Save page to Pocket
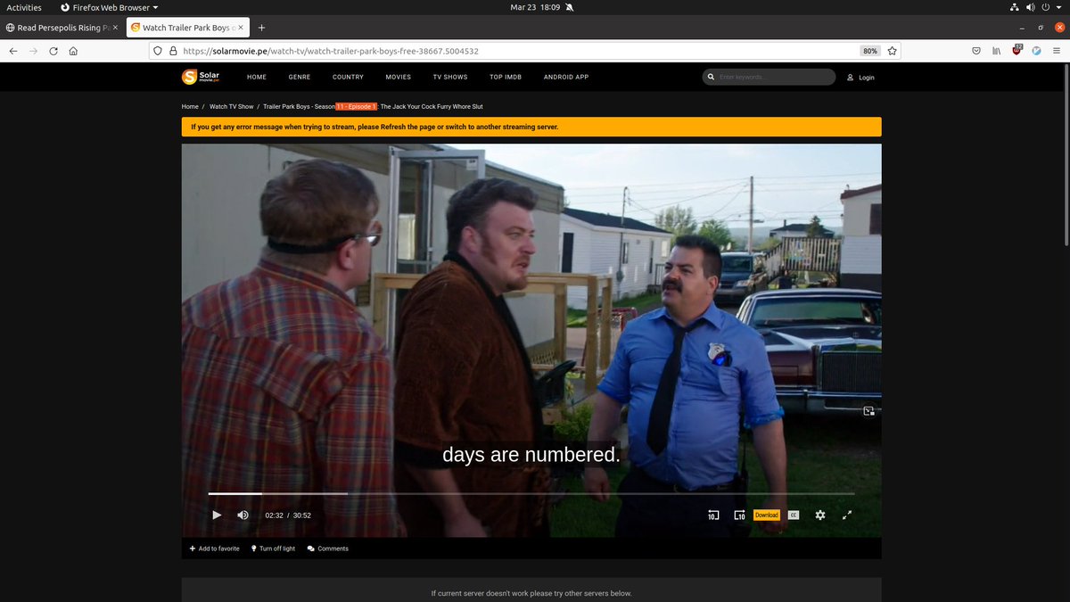Screen dimensions: 1070x602 tap(976, 51)
